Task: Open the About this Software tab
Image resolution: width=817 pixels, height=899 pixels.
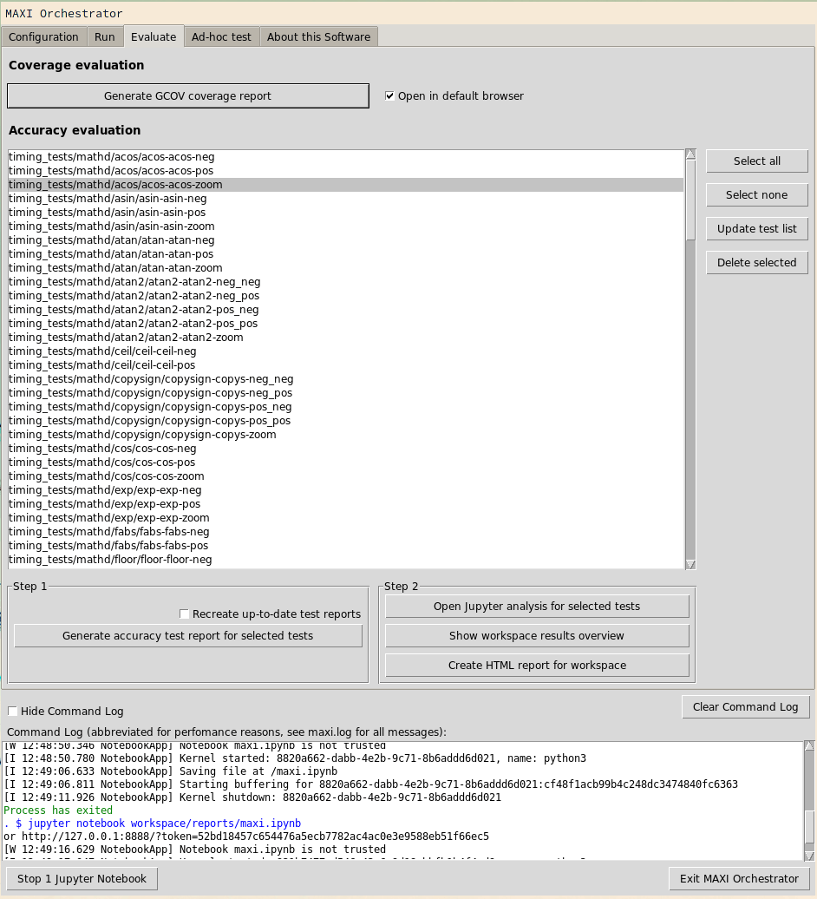Action: [318, 36]
